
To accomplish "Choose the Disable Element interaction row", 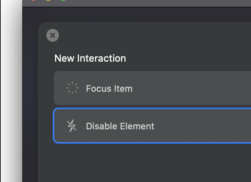I will click(151, 126).
